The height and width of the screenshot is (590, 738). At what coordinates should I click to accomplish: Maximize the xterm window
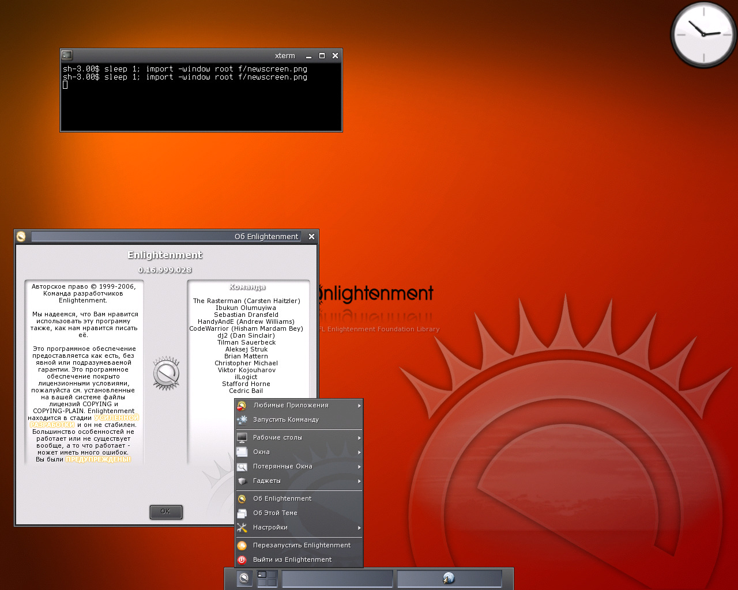(x=322, y=56)
